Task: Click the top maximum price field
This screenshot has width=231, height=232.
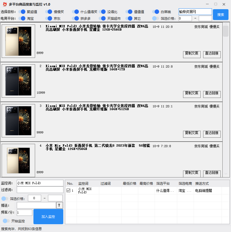Action: click(x=205, y=18)
